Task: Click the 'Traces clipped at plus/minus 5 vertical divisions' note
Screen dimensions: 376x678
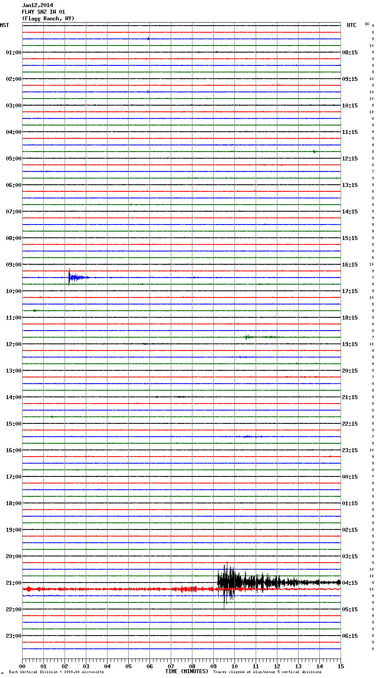Action: tap(267, 672)
